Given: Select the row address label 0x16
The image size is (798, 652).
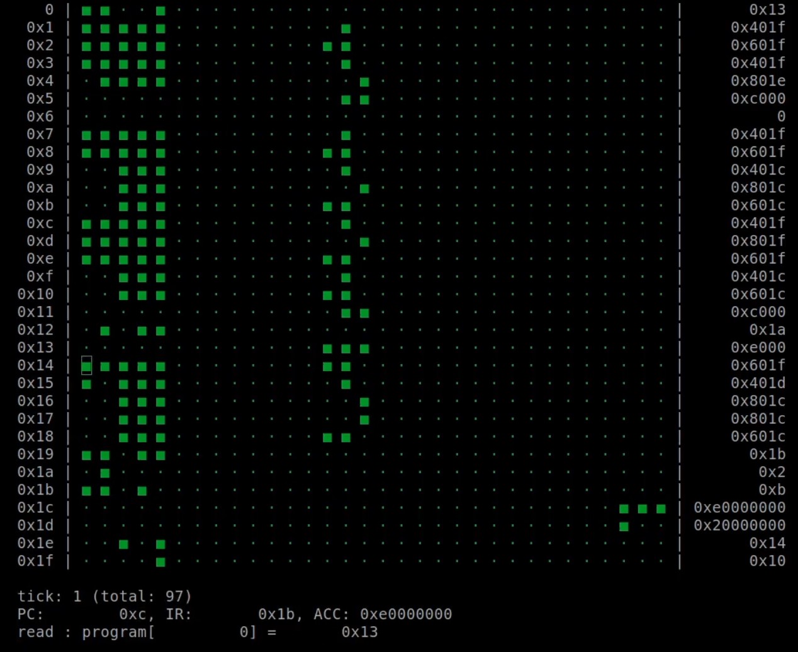Looking at the screenshot, I should [35, 401].
